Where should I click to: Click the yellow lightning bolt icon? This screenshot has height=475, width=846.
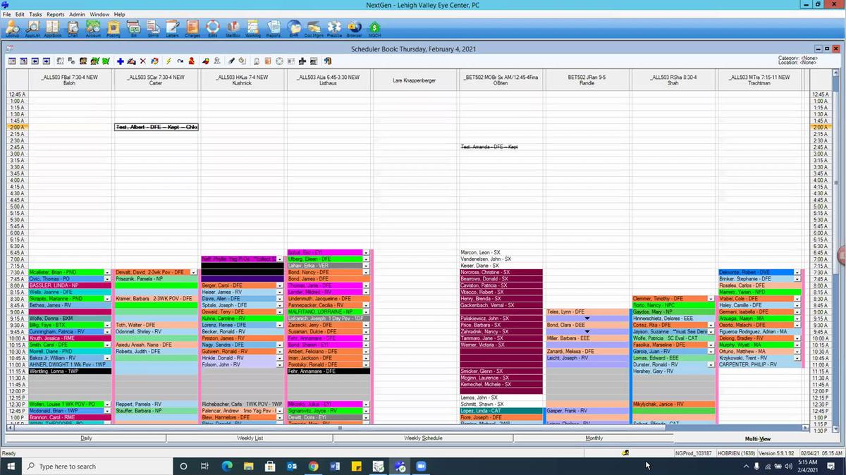tap(168, 61)
